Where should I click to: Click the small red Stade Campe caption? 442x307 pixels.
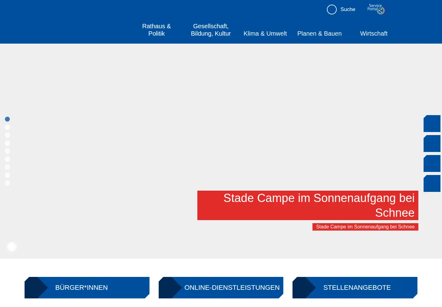(x=365, y=227)
